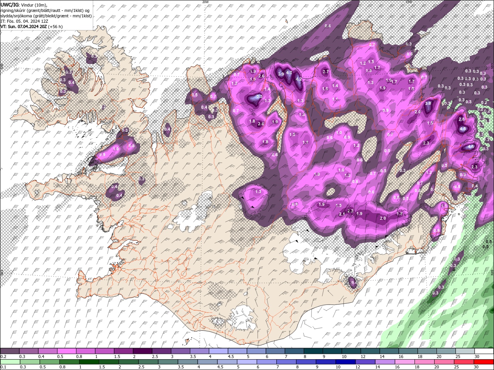The height and width of the screenshot is (370, 494).
Task: Click the 'IT: Fös. 05. 04. 2024 12Z' line
Action: [x=25, y=21]
